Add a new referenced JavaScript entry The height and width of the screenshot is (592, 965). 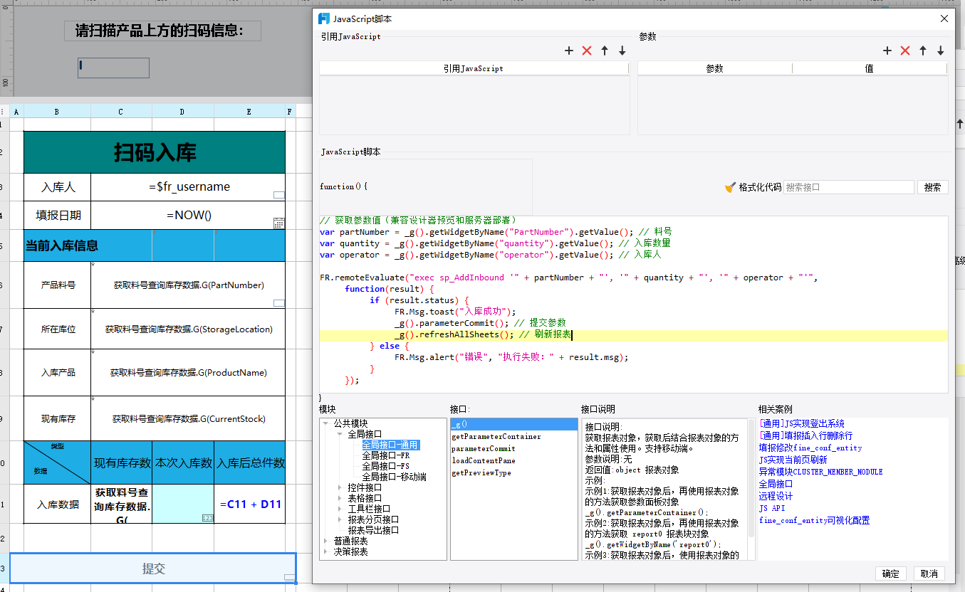569,51
